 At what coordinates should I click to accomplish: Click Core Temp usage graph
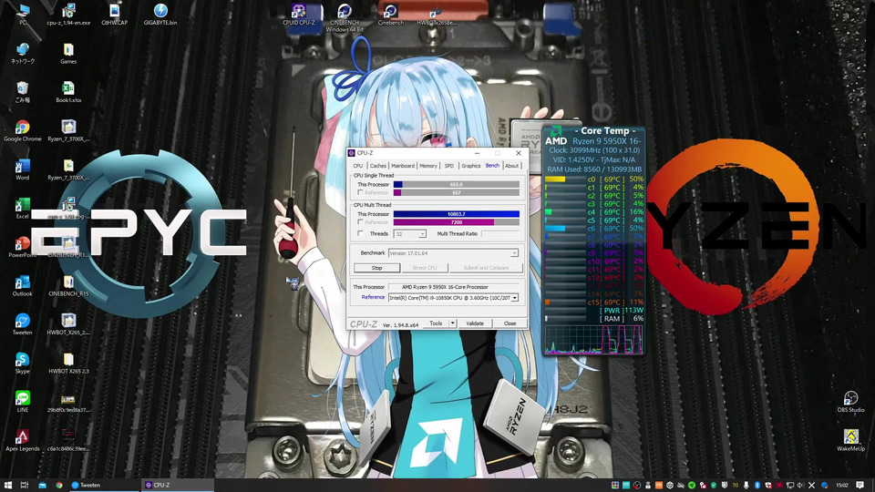[593, 340]
